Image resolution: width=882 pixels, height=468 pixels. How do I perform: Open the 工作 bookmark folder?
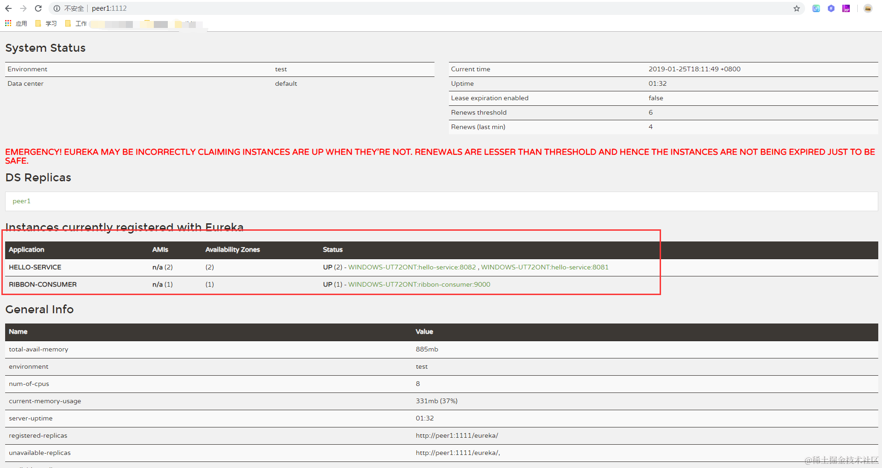(76, 23)
